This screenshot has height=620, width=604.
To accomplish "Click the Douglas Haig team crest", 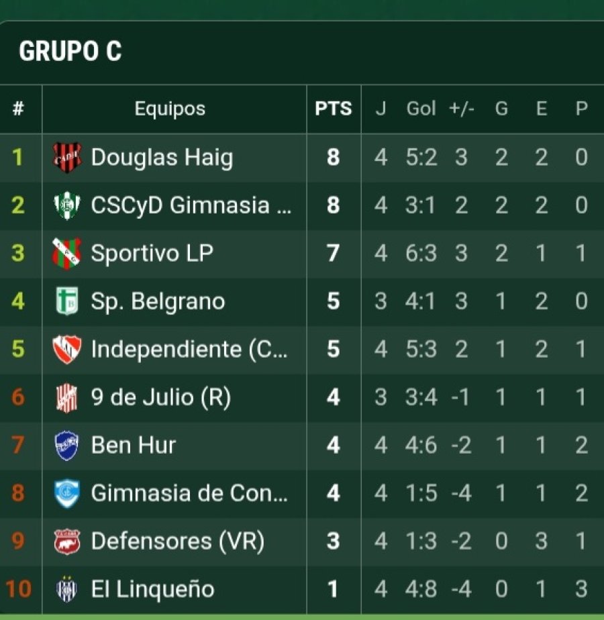I will pos(67,158).
